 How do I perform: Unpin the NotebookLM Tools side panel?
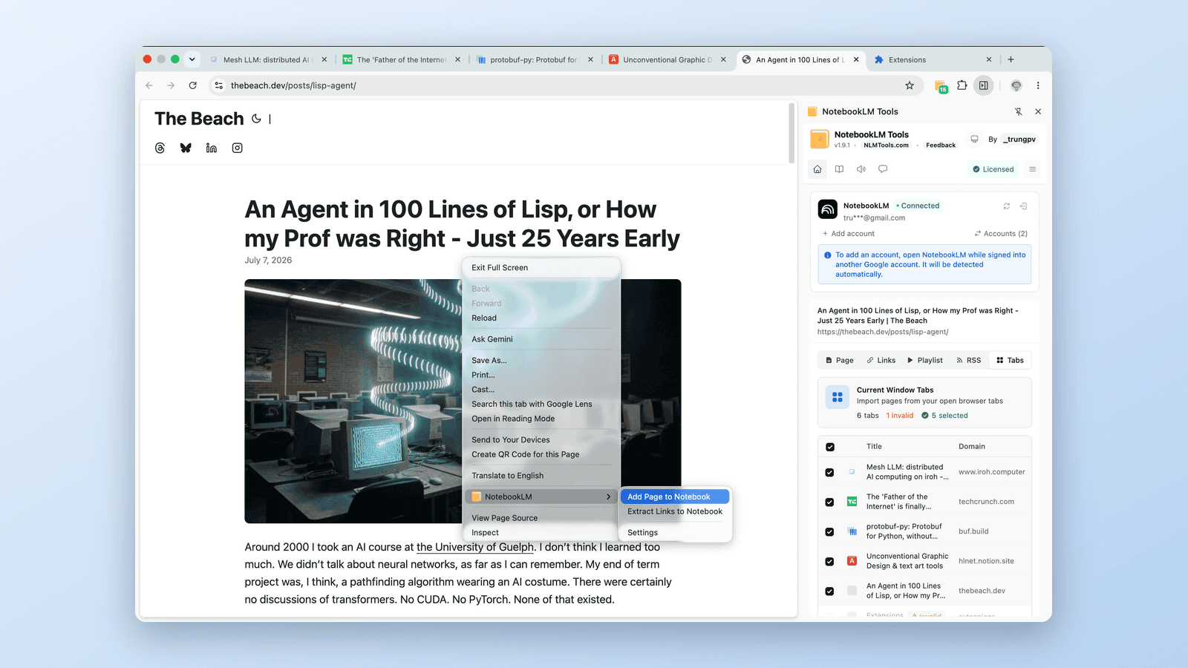pos(1019,111)
